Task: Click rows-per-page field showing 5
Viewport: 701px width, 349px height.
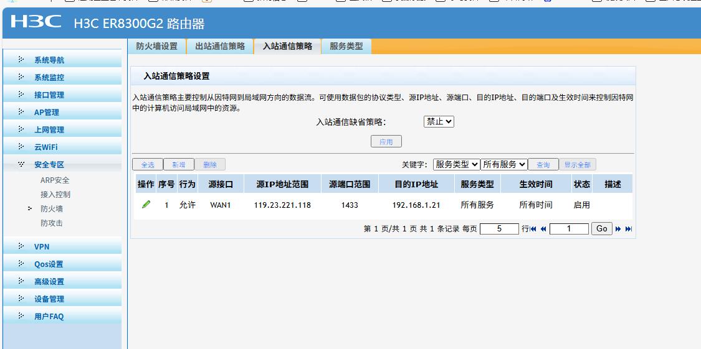Action: tap(499, 229)
